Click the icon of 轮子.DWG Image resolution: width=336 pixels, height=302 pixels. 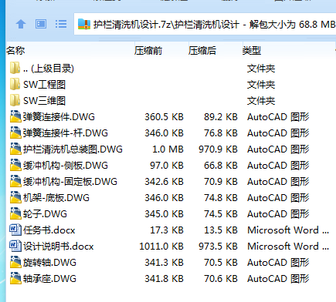pyautogui.click(x=15, y=213)
